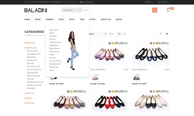Image resolution: width=194 pixels, height=116 pixels.
Task: Open the MENS menu
Action: pos(38,19)
